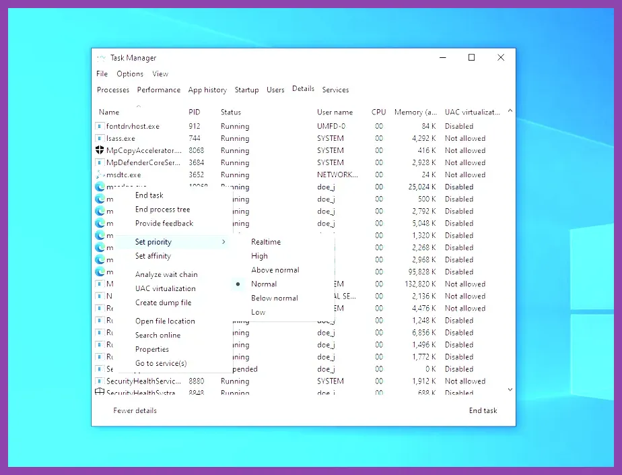Select Normal priority option

[264, 284]
